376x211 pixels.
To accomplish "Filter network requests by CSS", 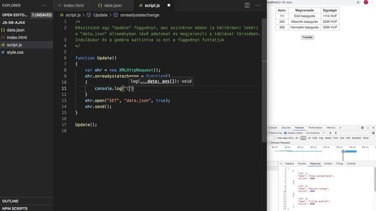I will pyautogui.click(x=315, y=138).
